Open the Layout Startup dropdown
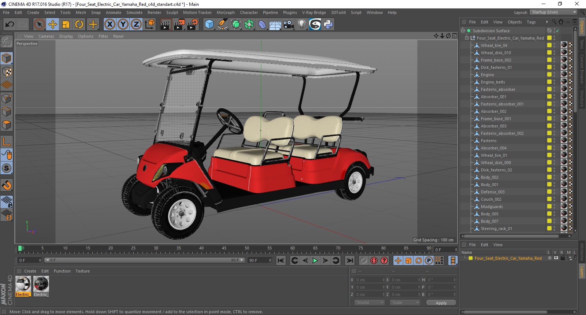The height and width of the screenshot is (315, 586). (553, 12)
